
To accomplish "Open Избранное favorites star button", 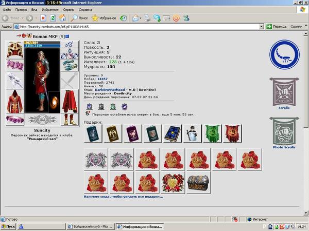I will [x=104, y=18].
